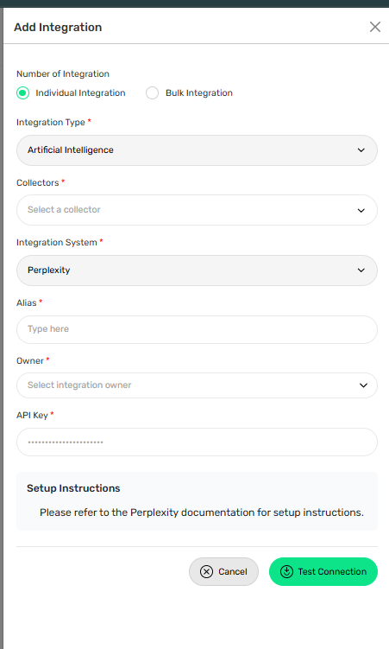Image resolution: width=389 pixels, height=649 pixels.
Task: Click the Cancel button
Action: click(x=223, y=571)
